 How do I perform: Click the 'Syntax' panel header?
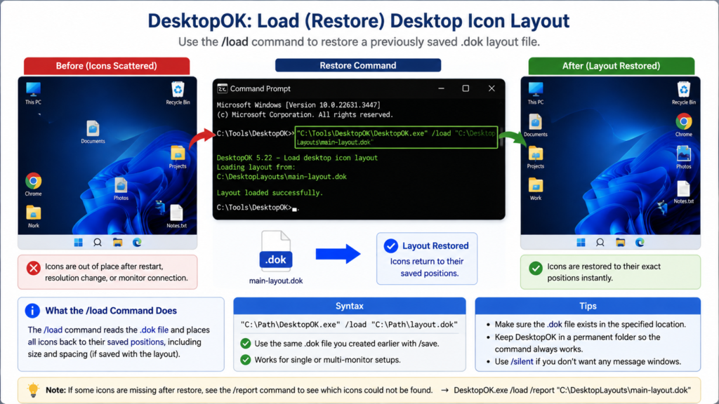point(350,306)
